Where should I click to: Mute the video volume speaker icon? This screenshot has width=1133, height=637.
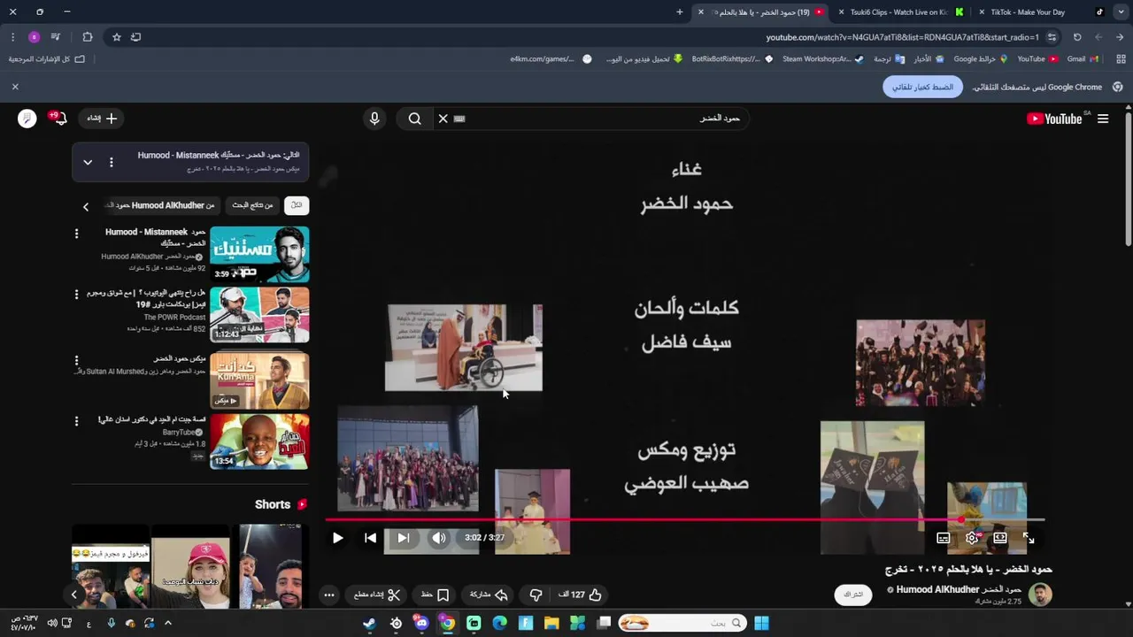coord(439,538)
